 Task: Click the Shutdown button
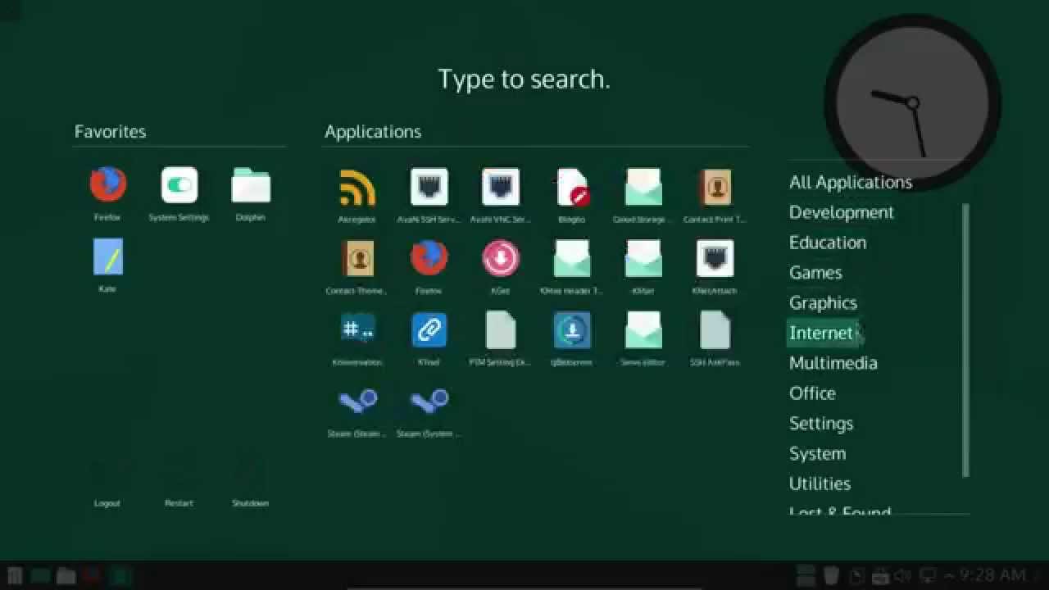click(250, 483)
